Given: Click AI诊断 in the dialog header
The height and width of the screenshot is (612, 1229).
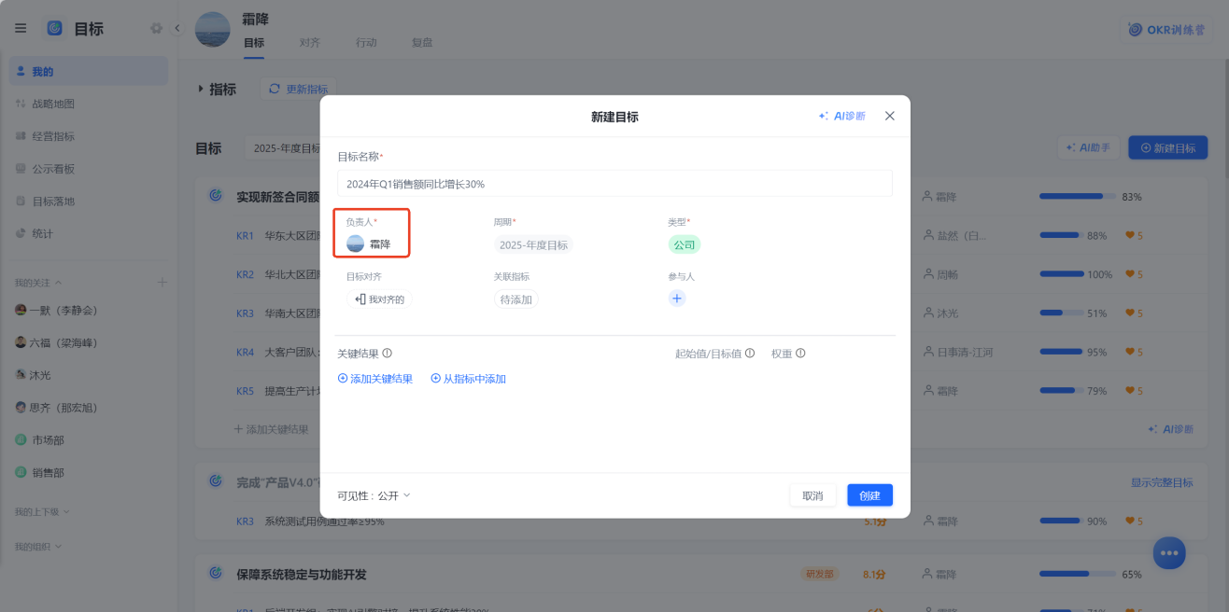Looking at the screenshot, I should pos(841,116).
